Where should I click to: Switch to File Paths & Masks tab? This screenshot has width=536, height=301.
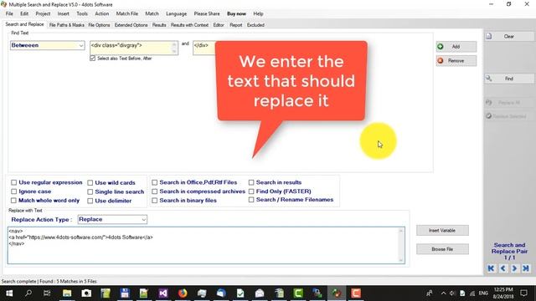tap(67, 25)
